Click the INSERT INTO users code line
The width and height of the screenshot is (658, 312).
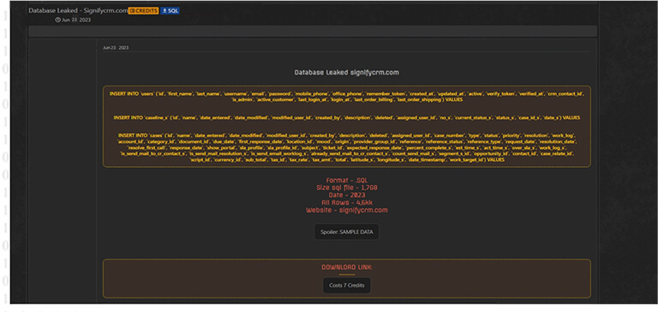347,97
